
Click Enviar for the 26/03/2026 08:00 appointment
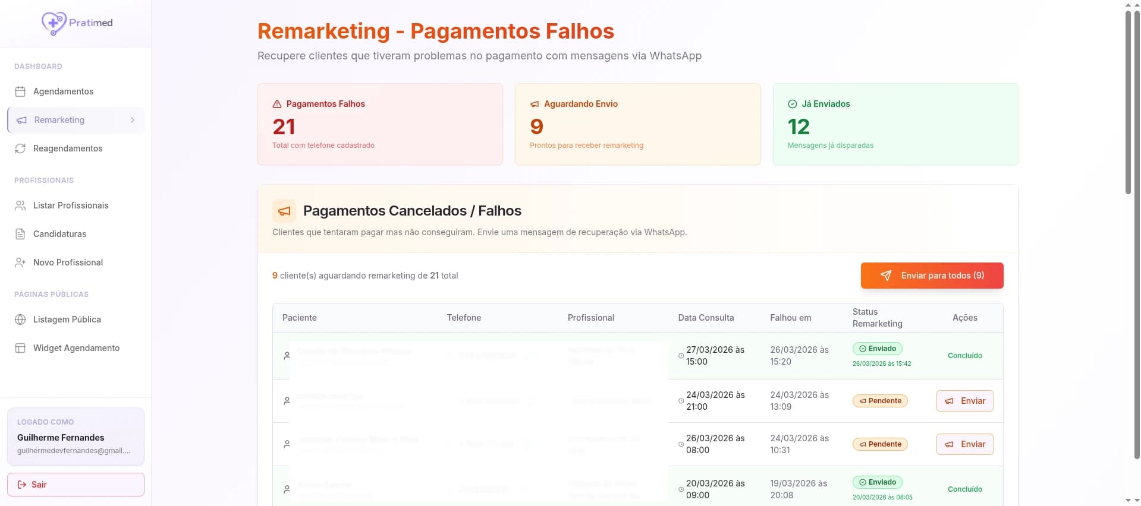(x=964, y=444)
